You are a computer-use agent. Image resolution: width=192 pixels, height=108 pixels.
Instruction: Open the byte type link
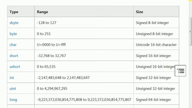pyautogui.click(x=13, y=34)
